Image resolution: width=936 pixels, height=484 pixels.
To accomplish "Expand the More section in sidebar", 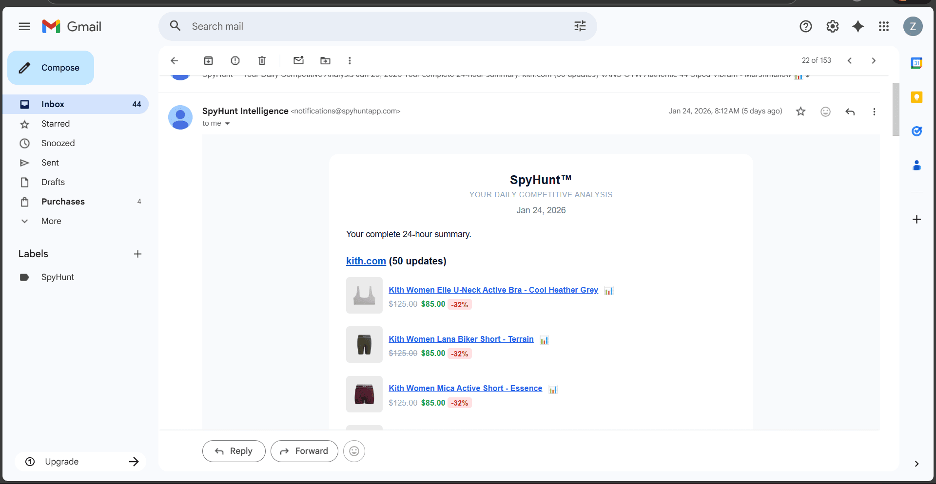I will [51, 221].
